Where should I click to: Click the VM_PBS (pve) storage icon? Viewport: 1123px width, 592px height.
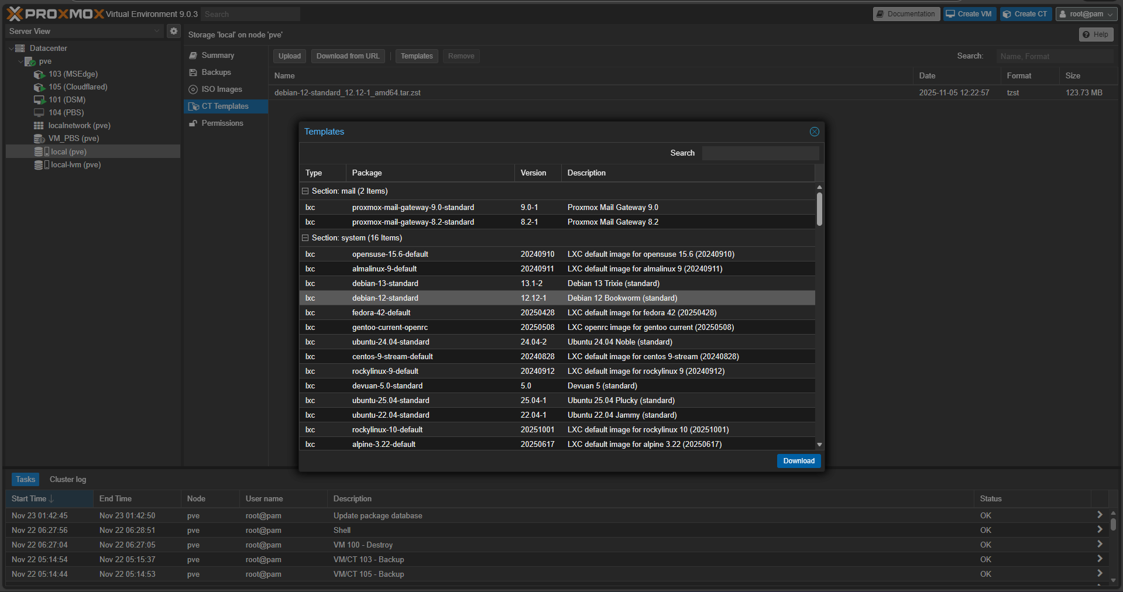[39, 139]
